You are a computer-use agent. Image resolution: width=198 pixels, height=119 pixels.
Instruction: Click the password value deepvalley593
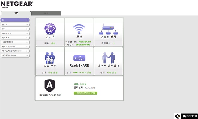83,45
